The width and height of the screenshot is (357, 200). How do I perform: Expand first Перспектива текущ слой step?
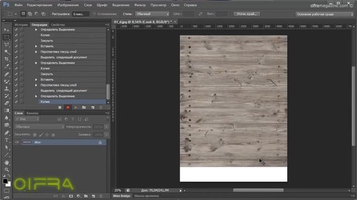36,52
